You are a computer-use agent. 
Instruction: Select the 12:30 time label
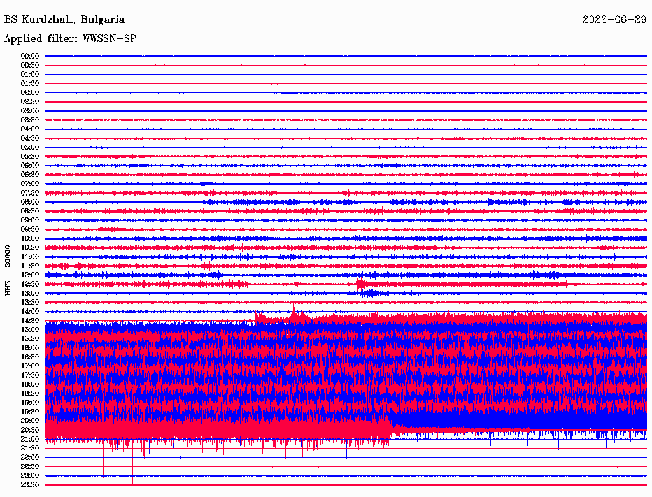click(30, 284)
